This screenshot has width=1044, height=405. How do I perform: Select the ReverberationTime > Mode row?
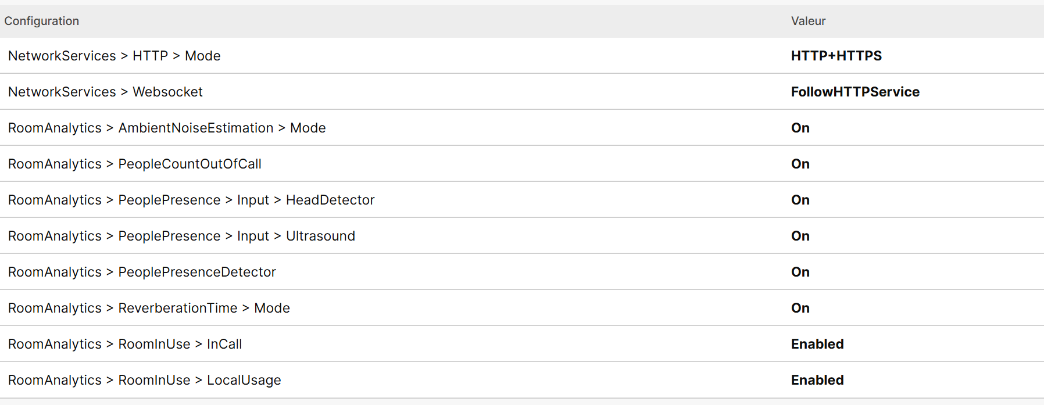(x=522, y=308)
